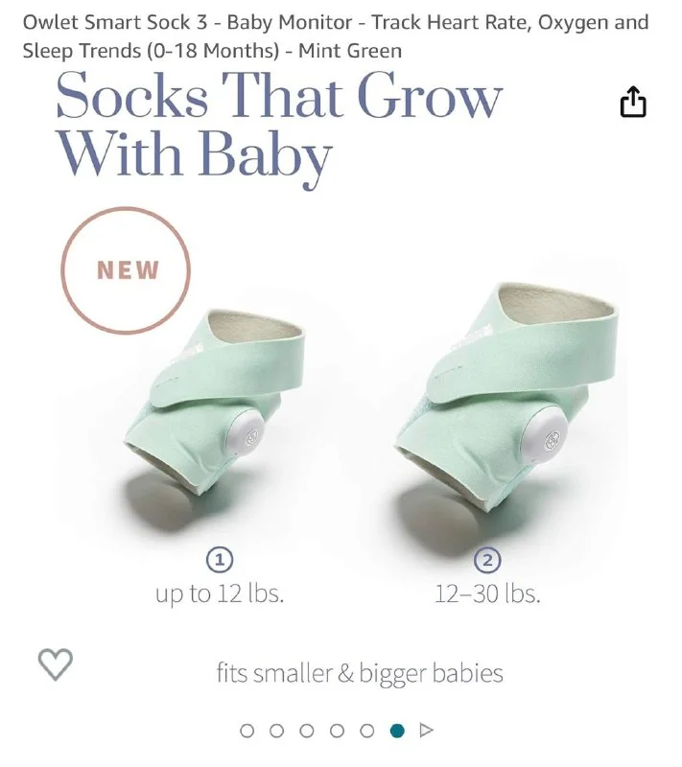Select the second image carousel dot

pos(277,731)
